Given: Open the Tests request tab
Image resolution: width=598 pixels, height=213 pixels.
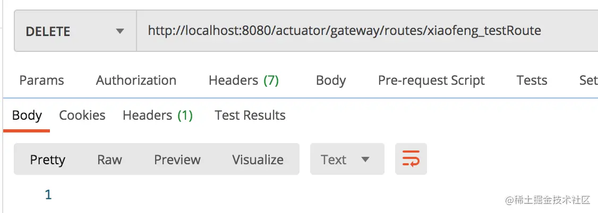Looking at the screenshot, I should (532, 81).
